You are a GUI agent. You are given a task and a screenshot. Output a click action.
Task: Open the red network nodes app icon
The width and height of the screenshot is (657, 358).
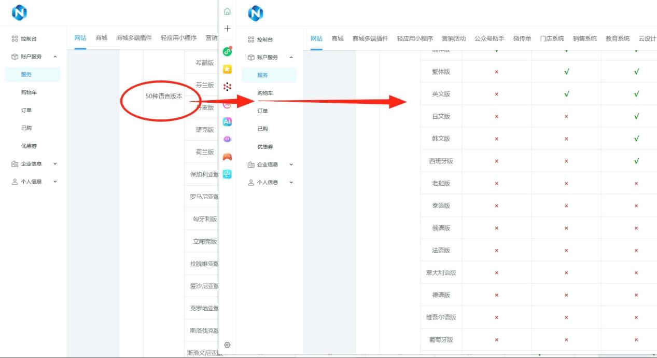[x=227, y=87]
